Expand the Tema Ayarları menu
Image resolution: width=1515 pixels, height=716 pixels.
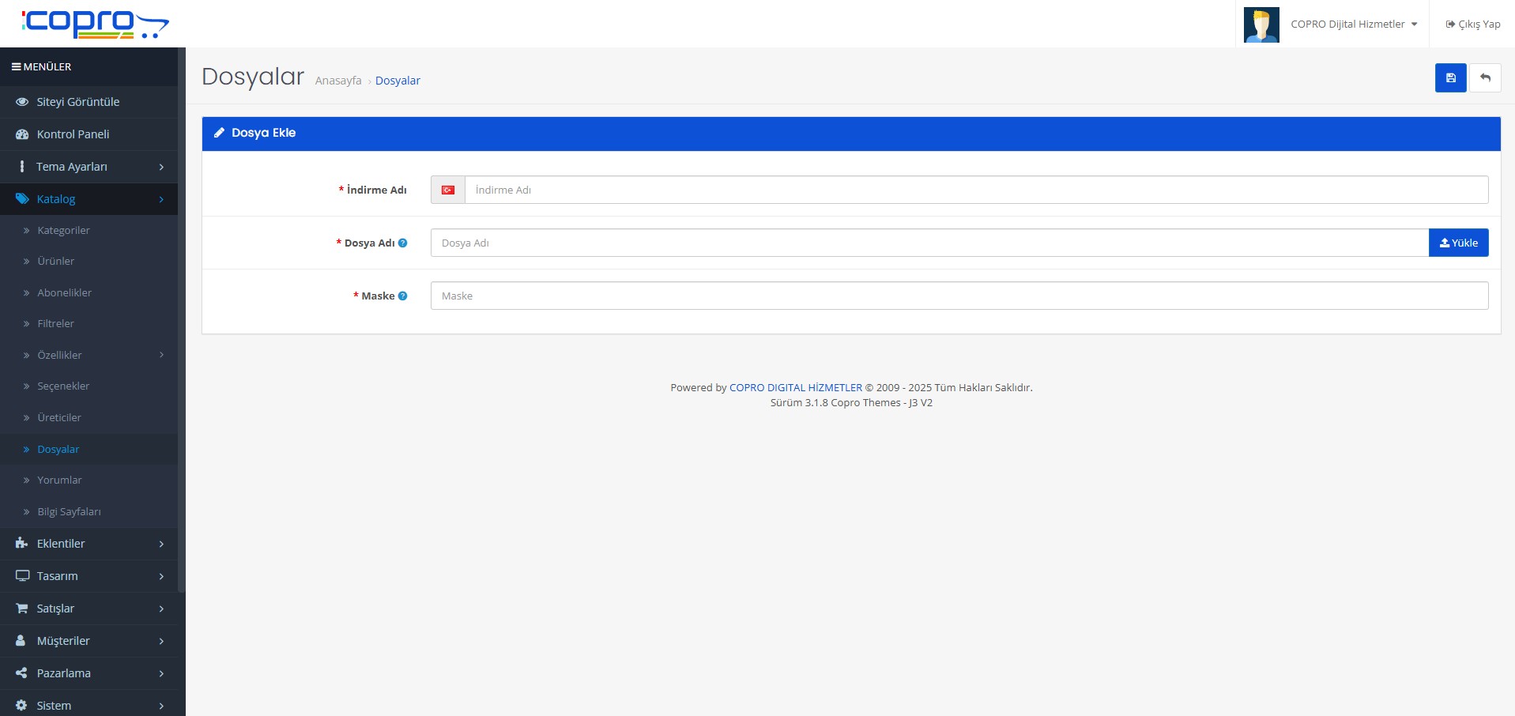click(89, 167)
